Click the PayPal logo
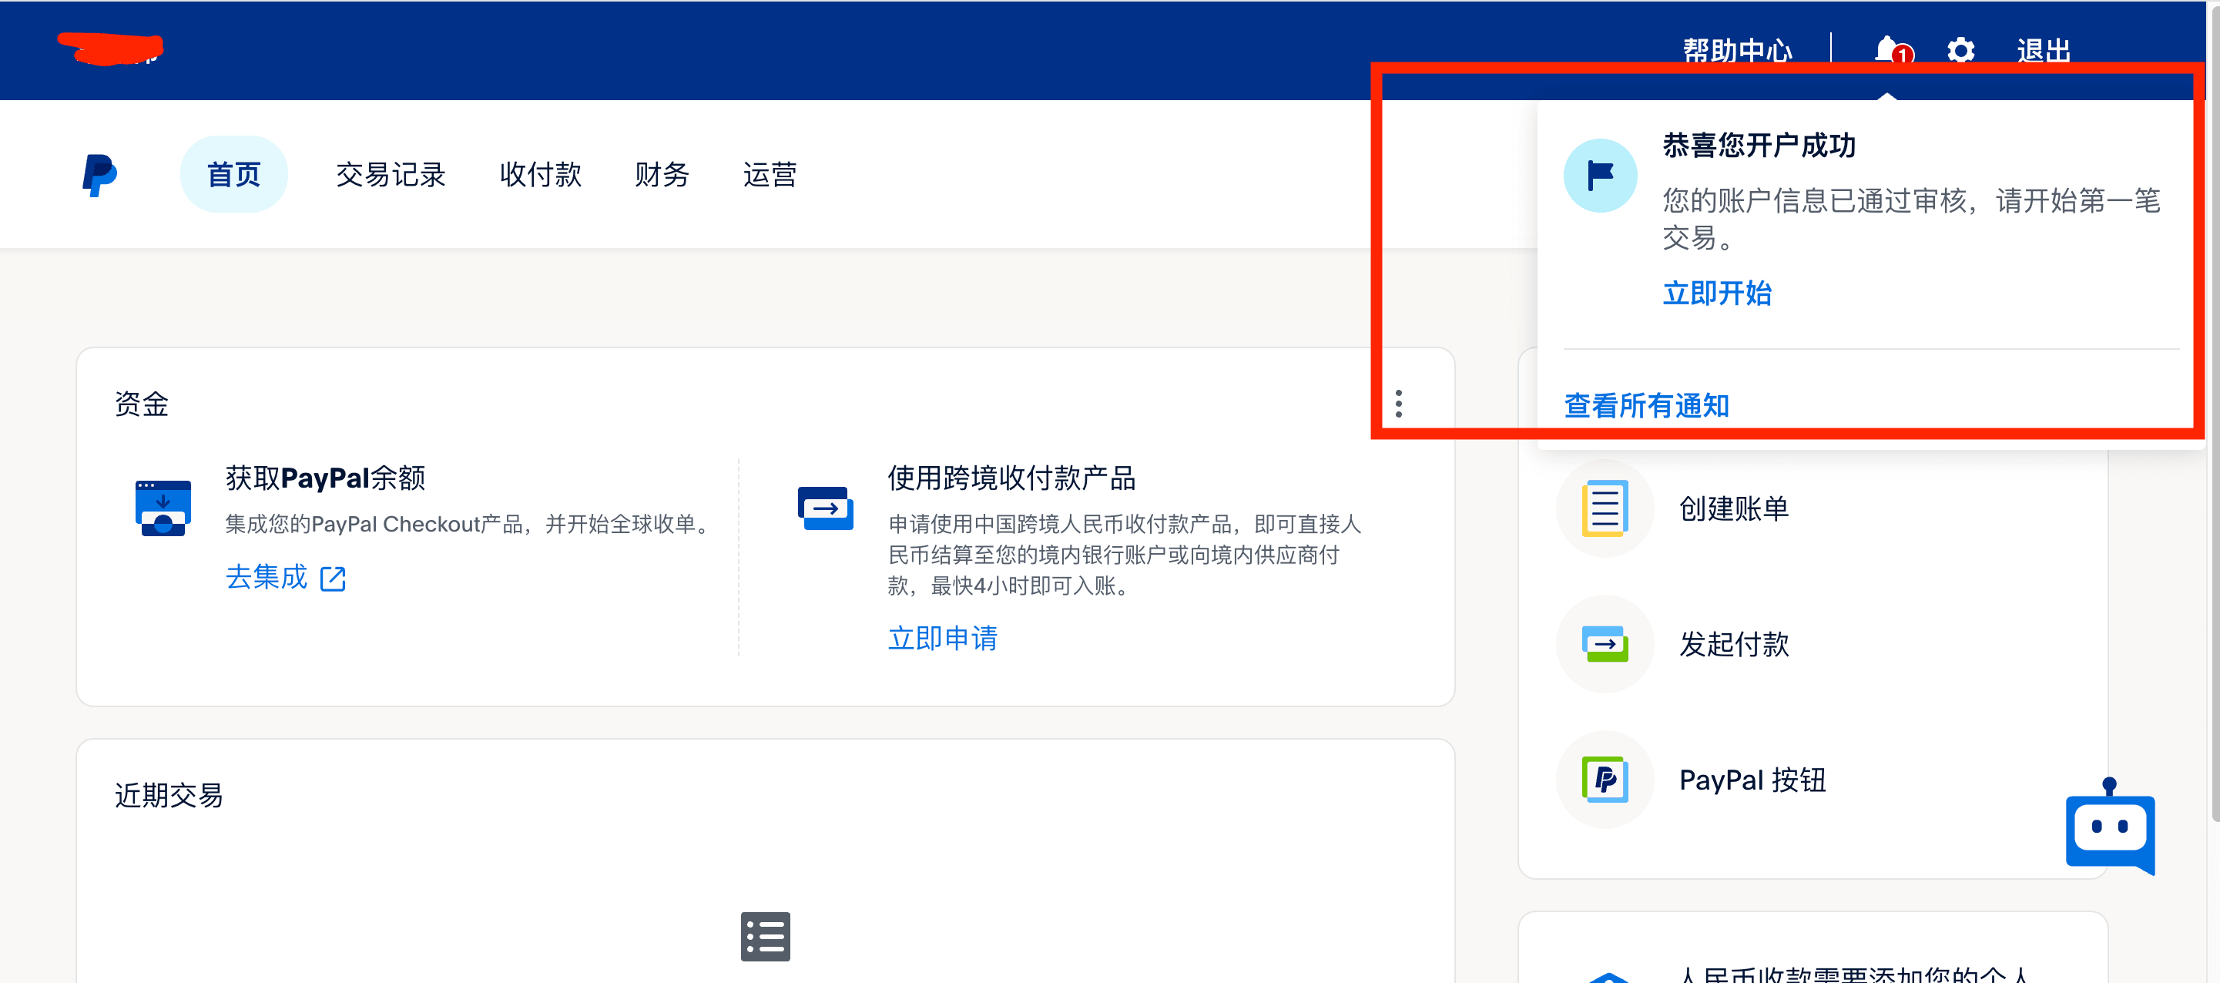2220x983 pixels. 99,175
